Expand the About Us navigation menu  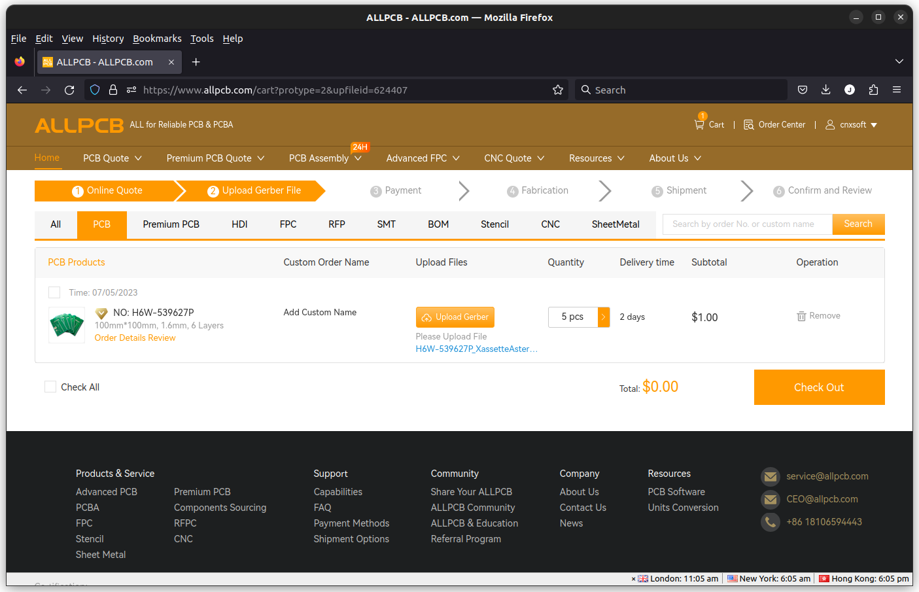click(676, 158)
